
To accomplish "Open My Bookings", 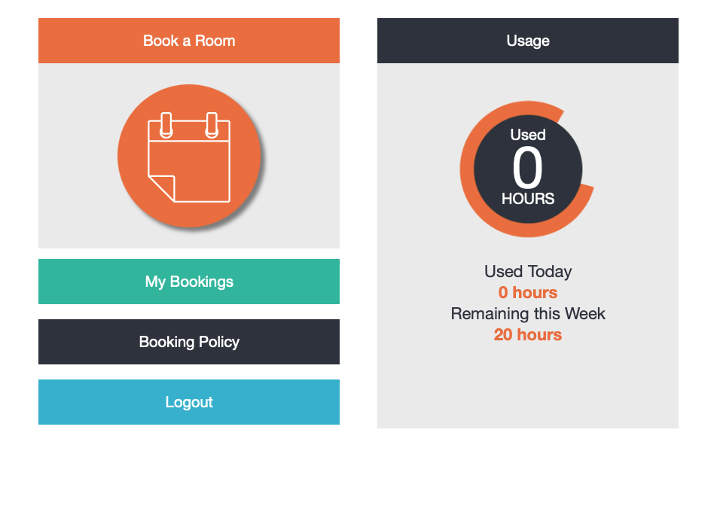I will tap(189, 282).
